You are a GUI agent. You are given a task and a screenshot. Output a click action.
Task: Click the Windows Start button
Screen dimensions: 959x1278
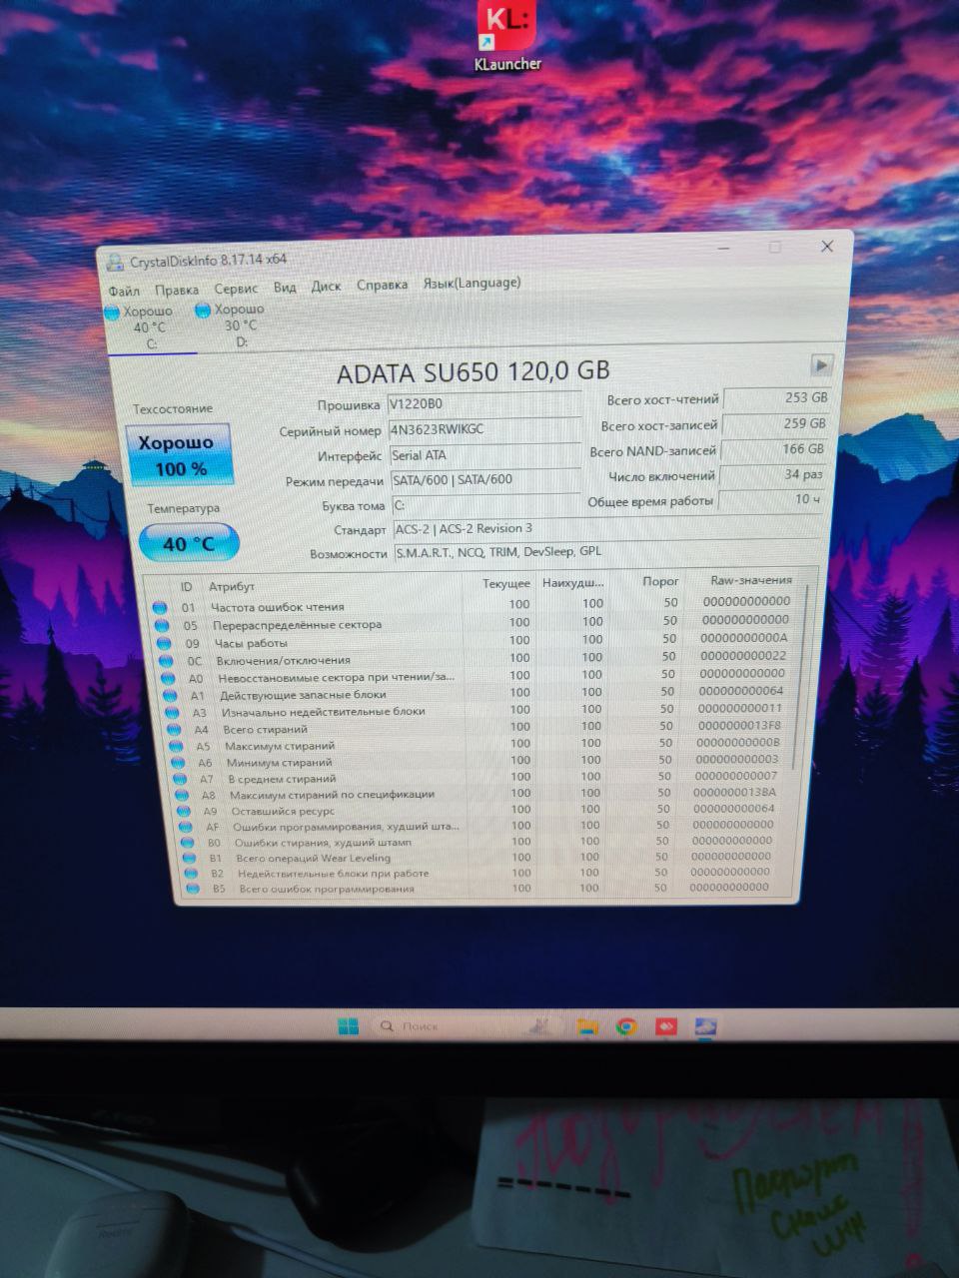(x=348, y=1026)
